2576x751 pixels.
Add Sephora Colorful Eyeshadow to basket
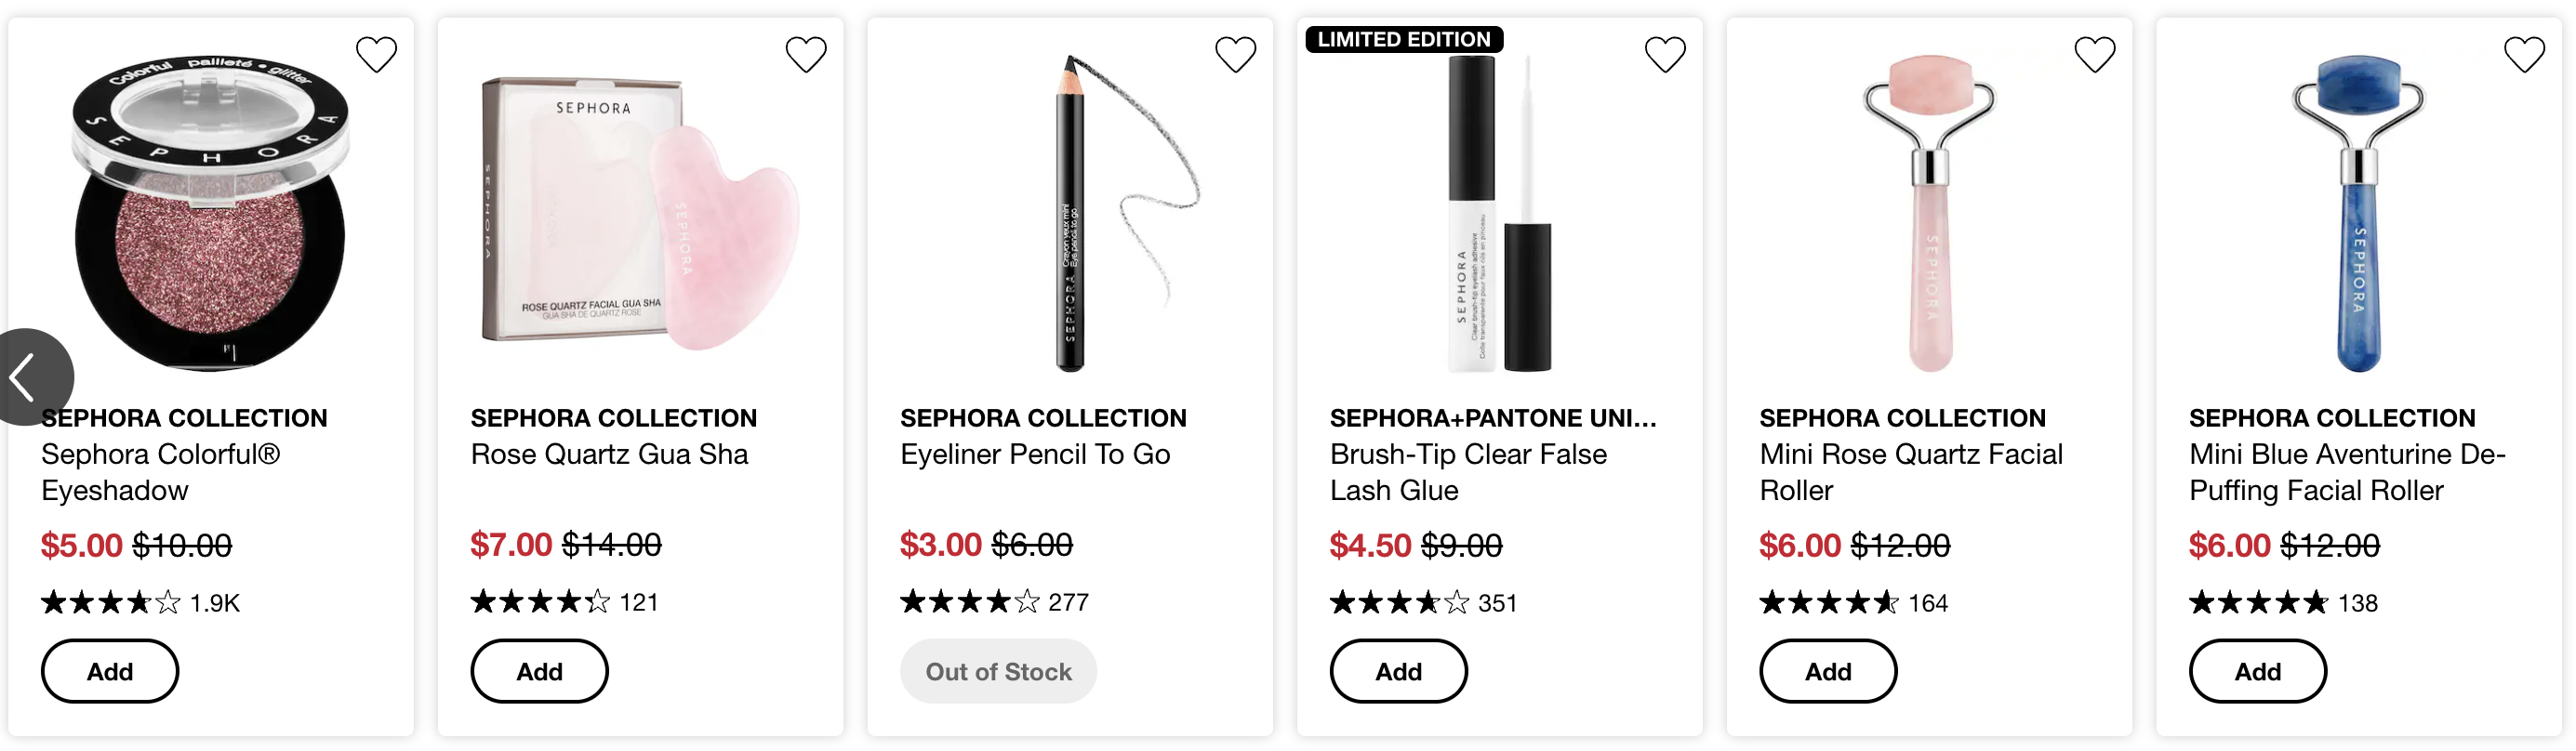coord(110,672)
